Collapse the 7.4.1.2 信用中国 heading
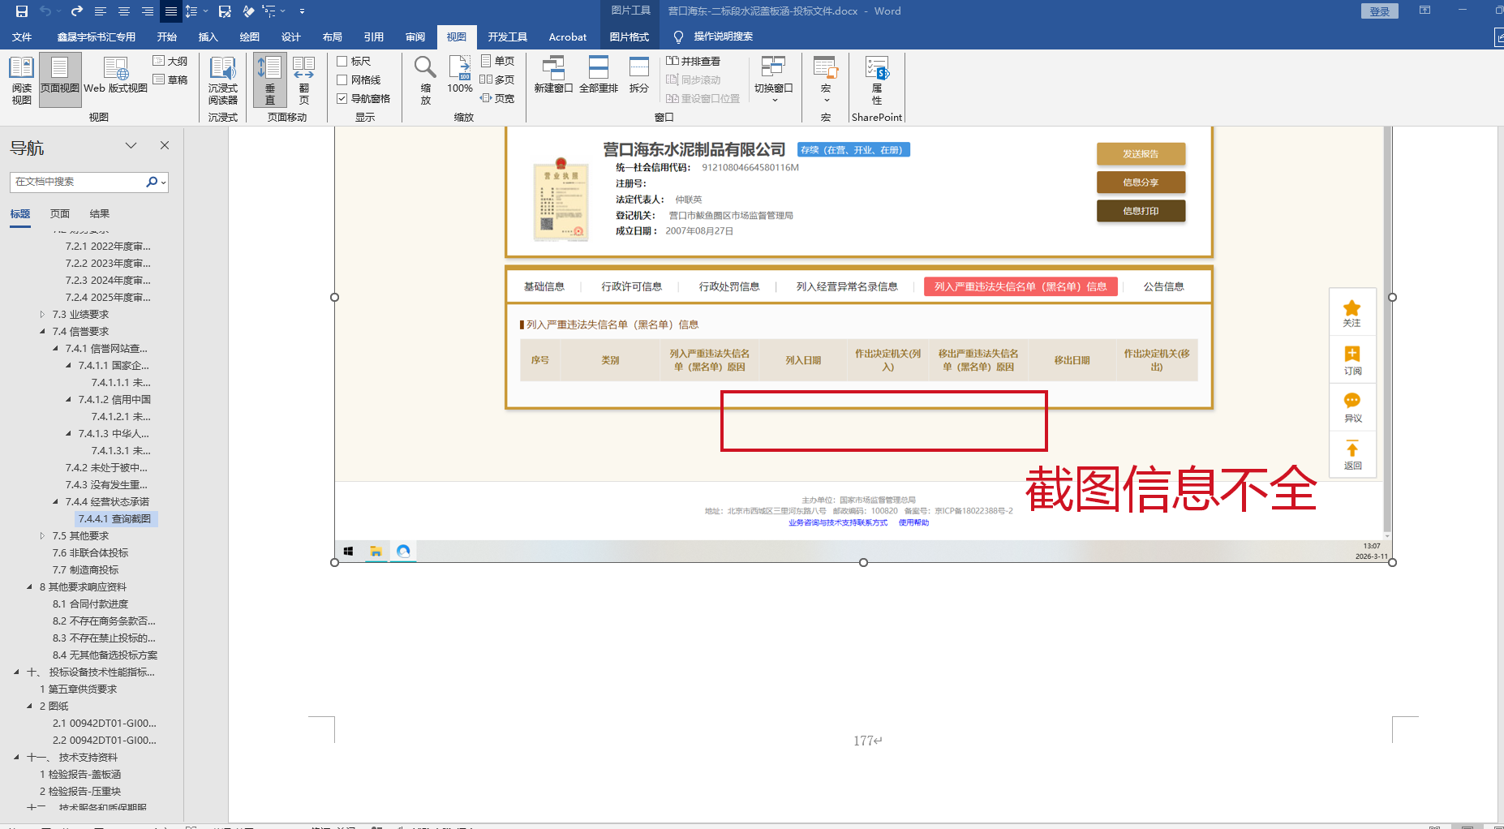The height and width of the screenshot is (829, 1504). coord(68,400)
